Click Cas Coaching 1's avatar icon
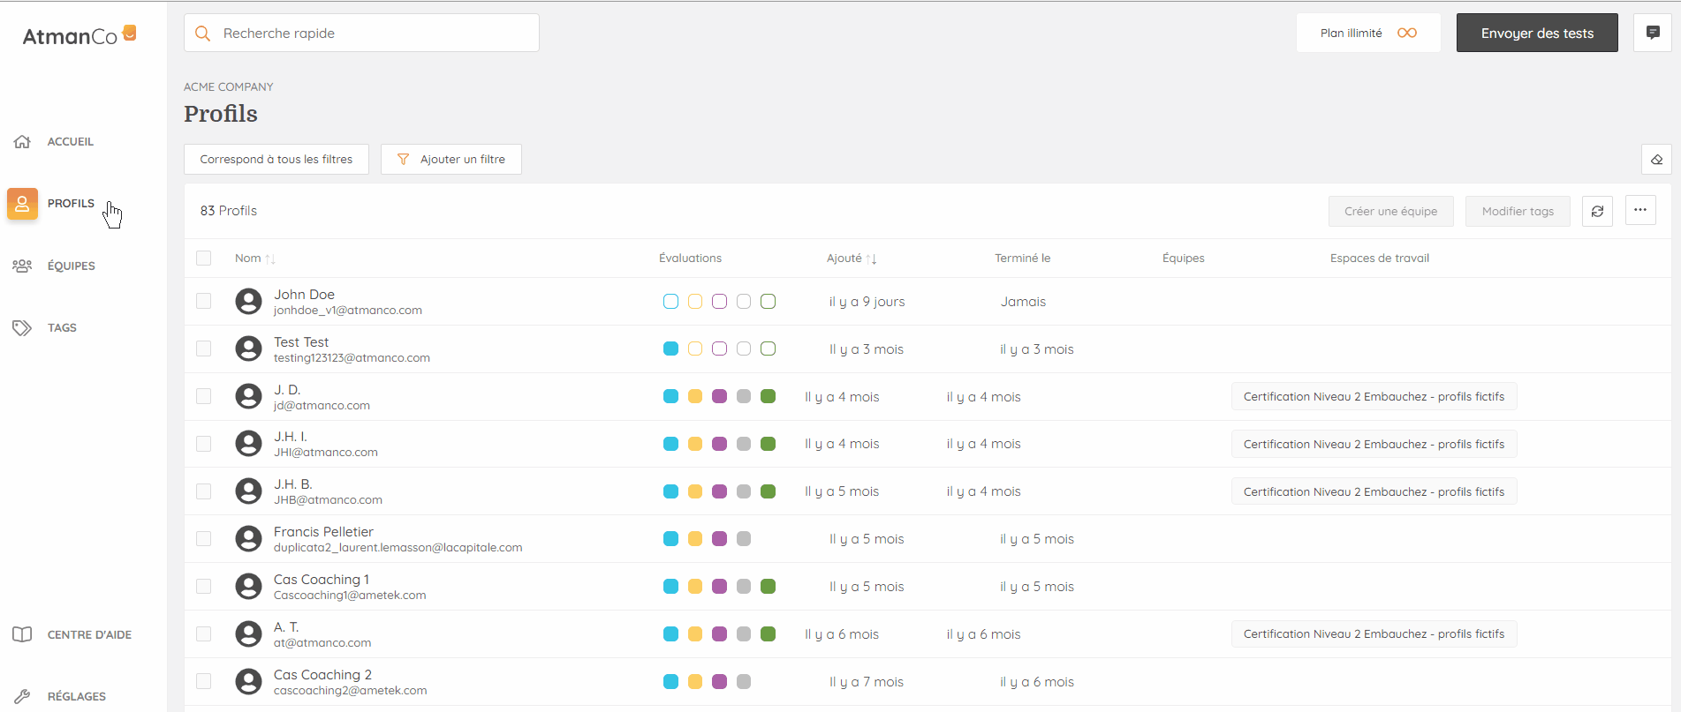The height and width of the screenshot is (712, 1681). (248, 586)
